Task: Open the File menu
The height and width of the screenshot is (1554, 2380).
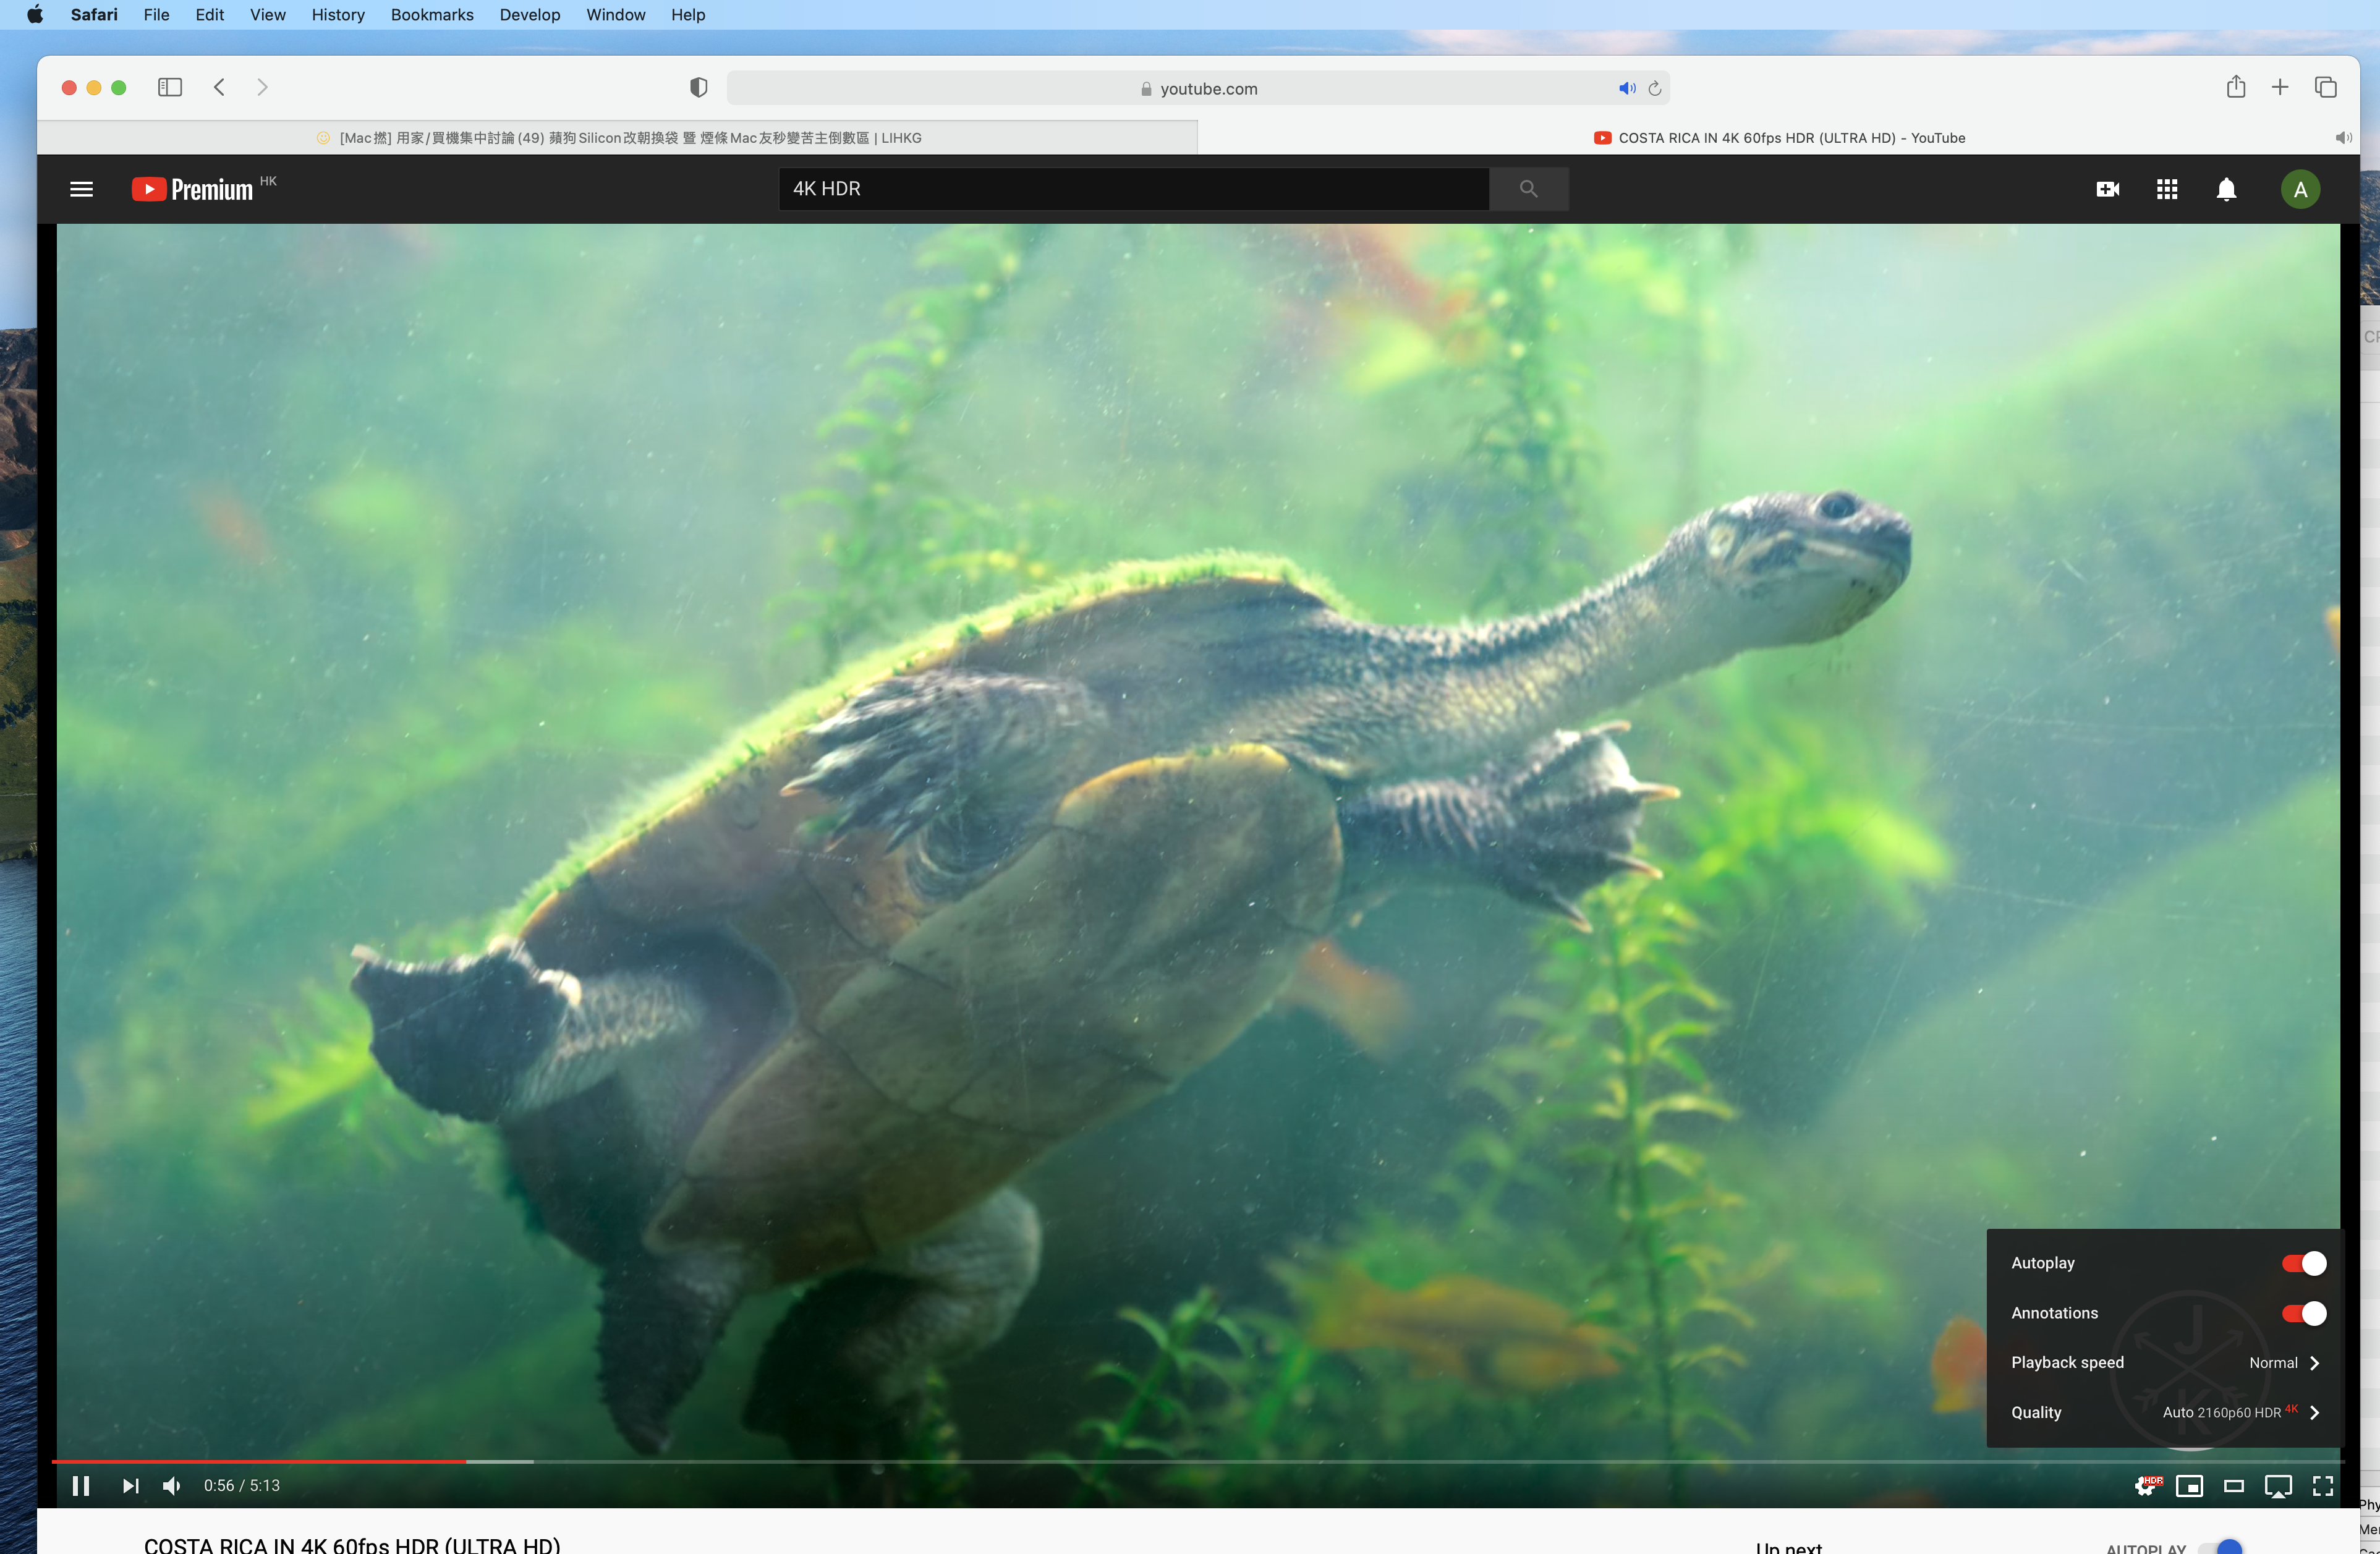Action: pos(156,14)
